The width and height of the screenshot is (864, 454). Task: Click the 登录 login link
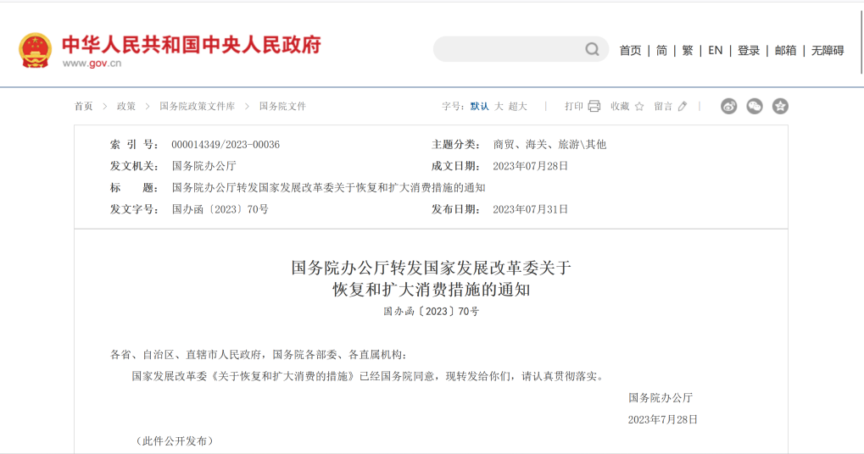pos(749,51)
